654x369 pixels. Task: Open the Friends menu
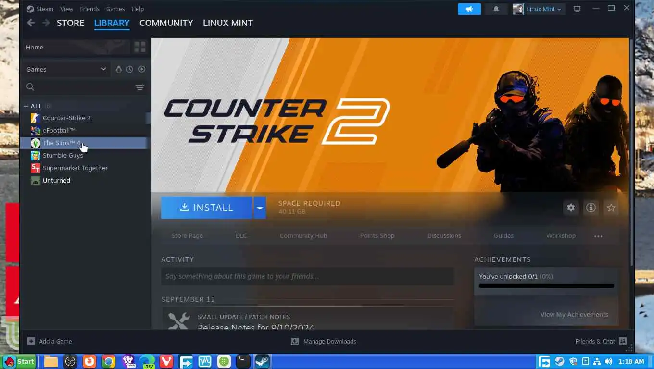pyautogui.click(x=89, y=9)
